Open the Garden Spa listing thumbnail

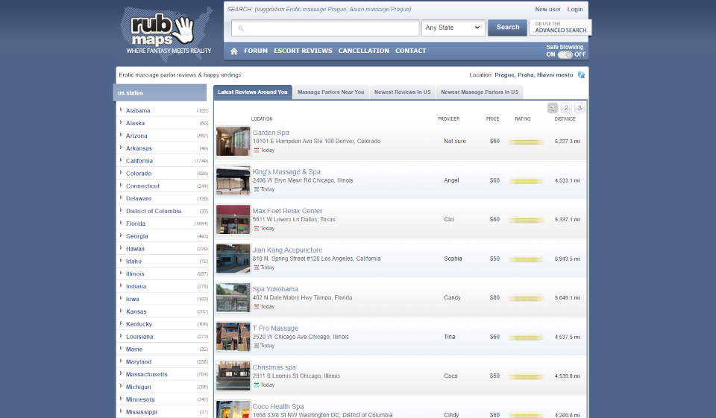(x=233, y=141)
